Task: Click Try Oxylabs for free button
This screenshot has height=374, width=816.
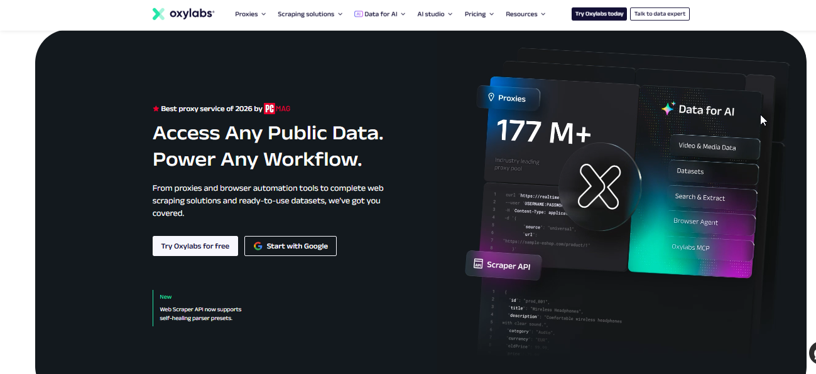Action: (195, 246)
